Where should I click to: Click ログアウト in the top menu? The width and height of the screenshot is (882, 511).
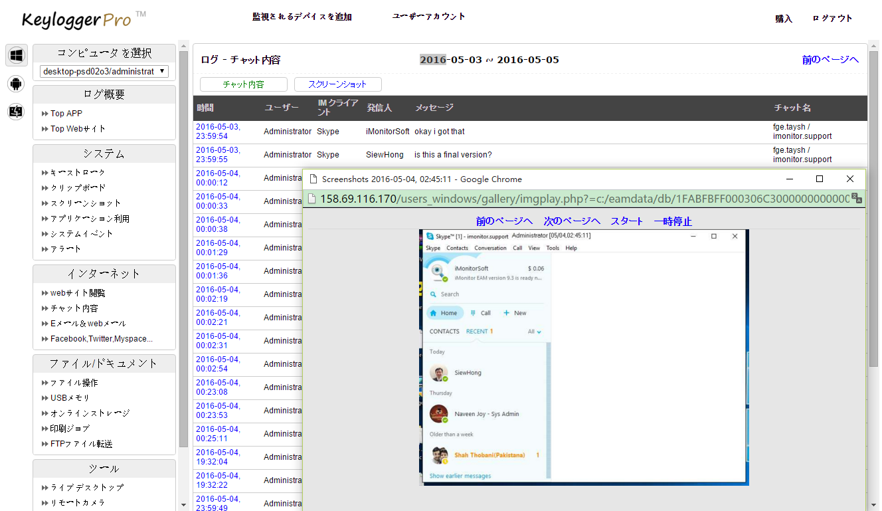[832, 19]
